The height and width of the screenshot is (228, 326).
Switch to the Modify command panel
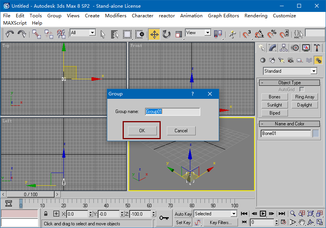click(273, 48)
